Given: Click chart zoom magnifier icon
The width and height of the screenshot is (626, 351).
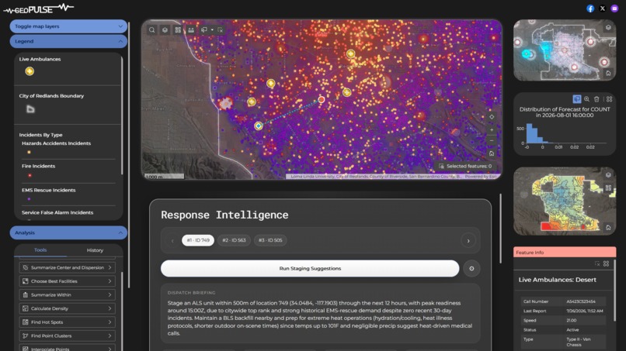Looking at the screenshot, I should (587, 99).
